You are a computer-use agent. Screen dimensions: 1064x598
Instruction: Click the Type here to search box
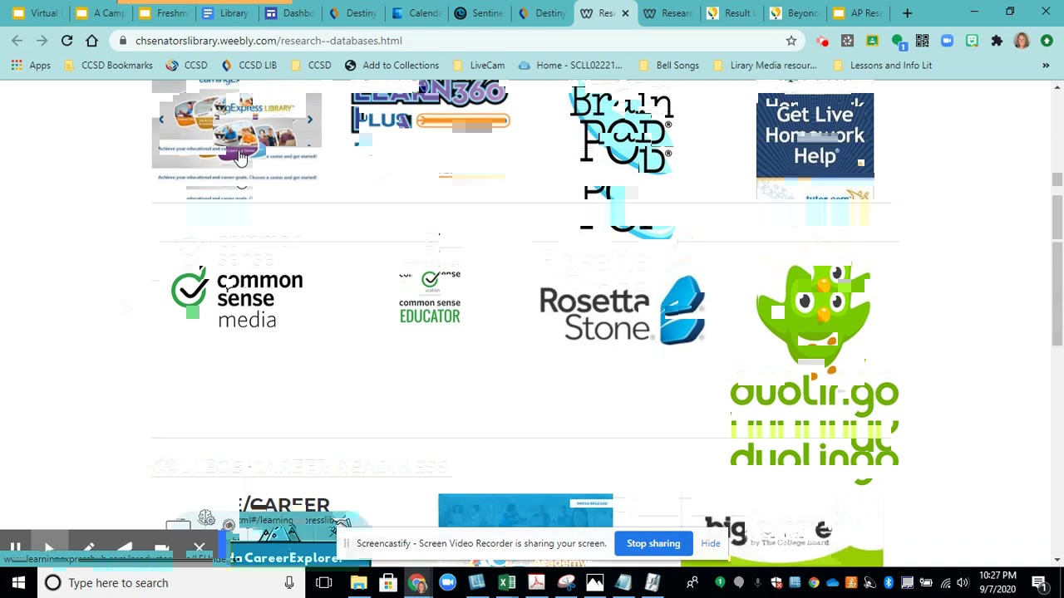pyautogui.click(x=170, y=583)
